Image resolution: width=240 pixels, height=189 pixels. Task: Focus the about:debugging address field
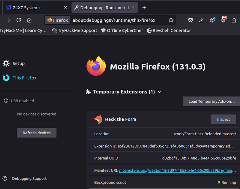point(114,20)
